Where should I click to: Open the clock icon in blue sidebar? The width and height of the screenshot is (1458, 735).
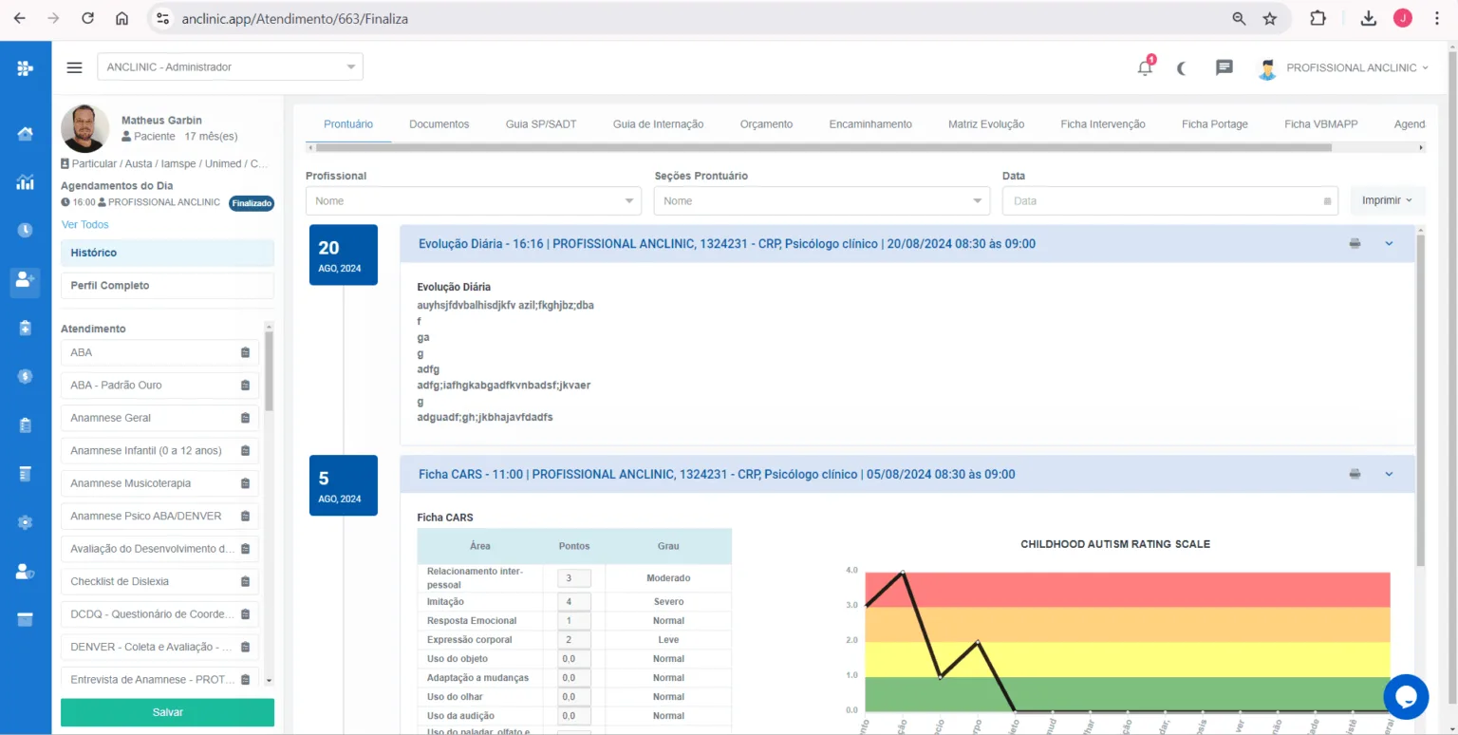(26, 231)
